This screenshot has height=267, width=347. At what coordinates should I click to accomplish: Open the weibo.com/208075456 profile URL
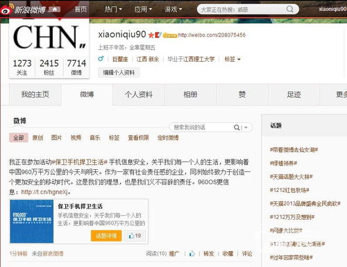point(212,35)
